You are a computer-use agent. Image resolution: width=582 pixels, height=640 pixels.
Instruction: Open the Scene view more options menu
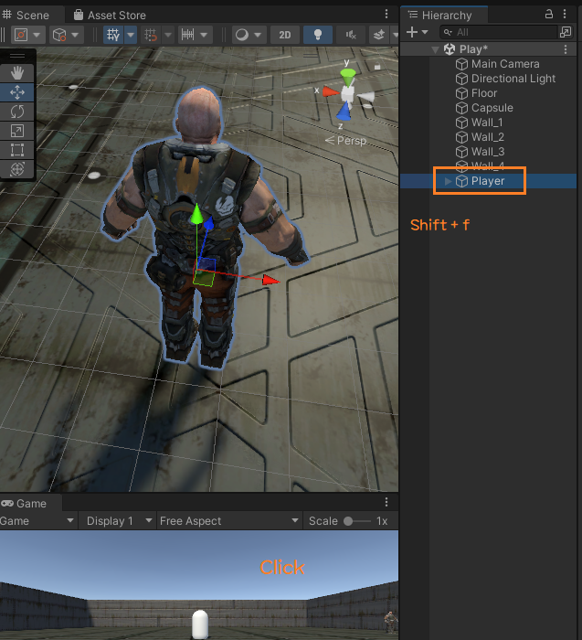tap(386, 15)
